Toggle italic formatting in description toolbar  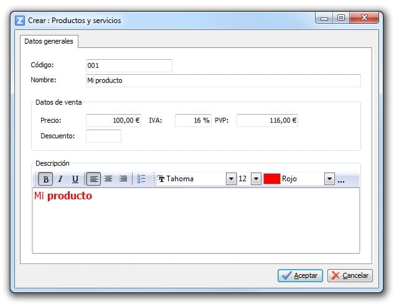pyautogui.click(x=60, y=179)
